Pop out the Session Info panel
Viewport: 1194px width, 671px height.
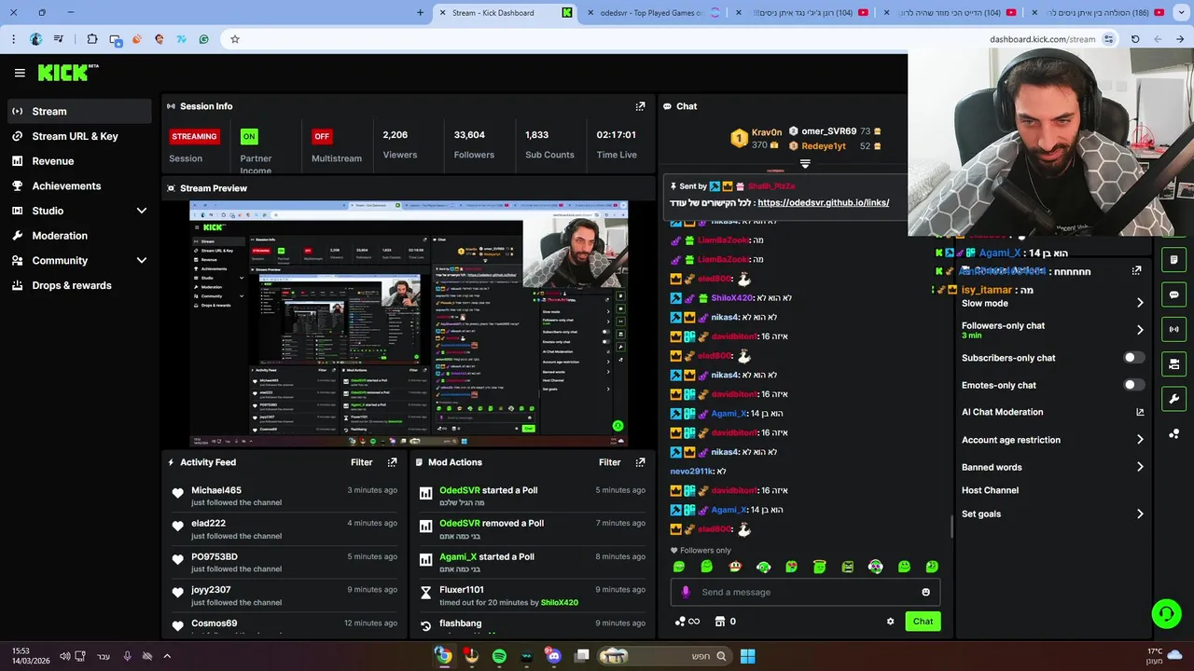click(640, 106)
